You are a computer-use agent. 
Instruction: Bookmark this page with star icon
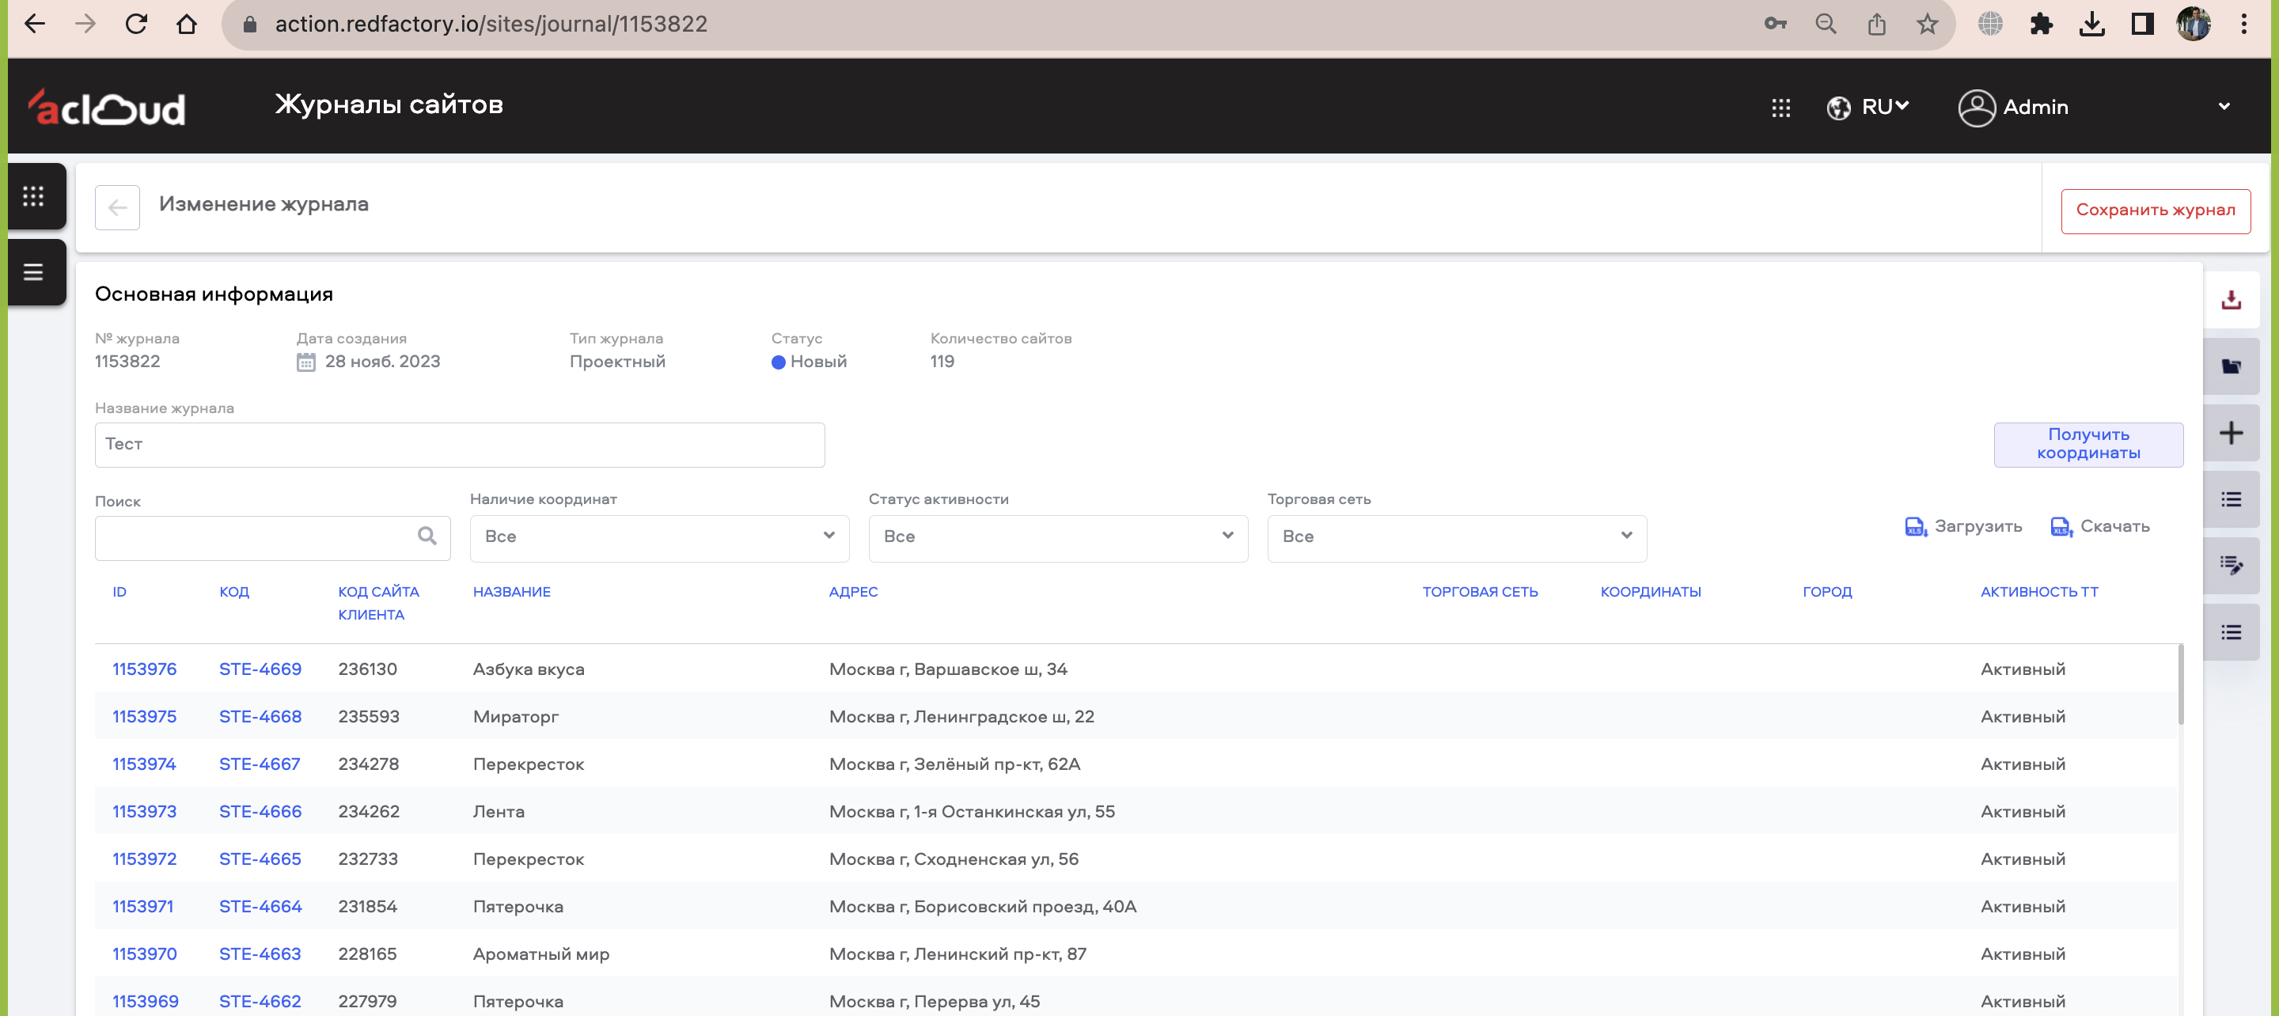[x=1927, y=24]
